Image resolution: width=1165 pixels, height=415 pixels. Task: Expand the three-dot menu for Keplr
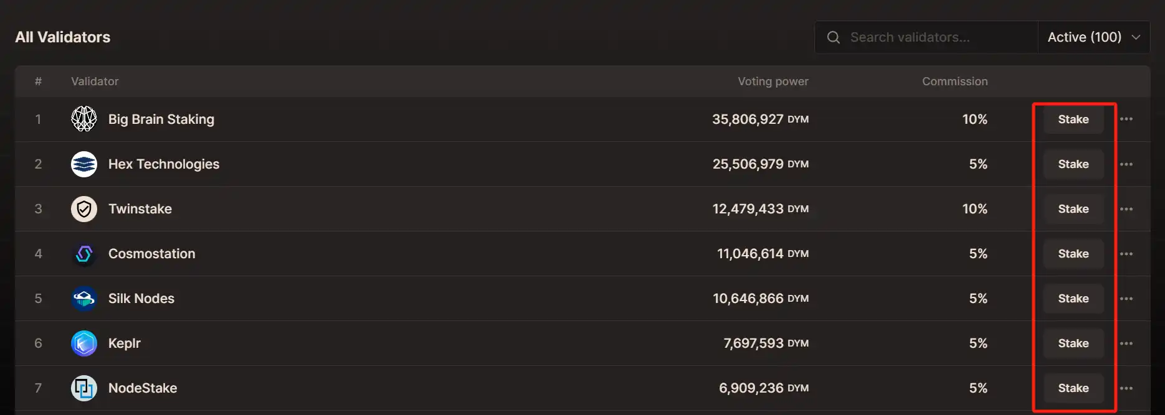click(1126, 343)
